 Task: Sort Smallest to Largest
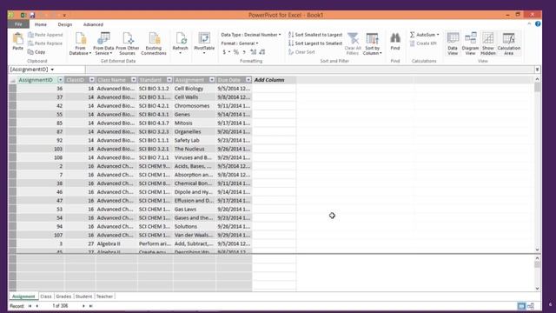[x=315, y=35]
